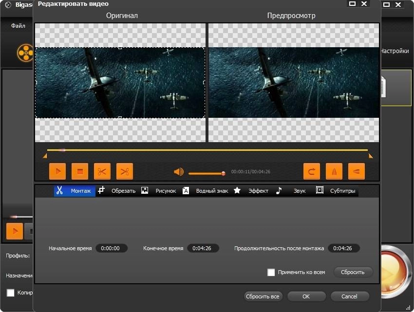Open the Файл menu in main window
This screenshot has width=414, height=312.
pos(18,26)
